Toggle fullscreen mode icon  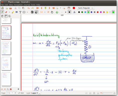tap(69, 8)
